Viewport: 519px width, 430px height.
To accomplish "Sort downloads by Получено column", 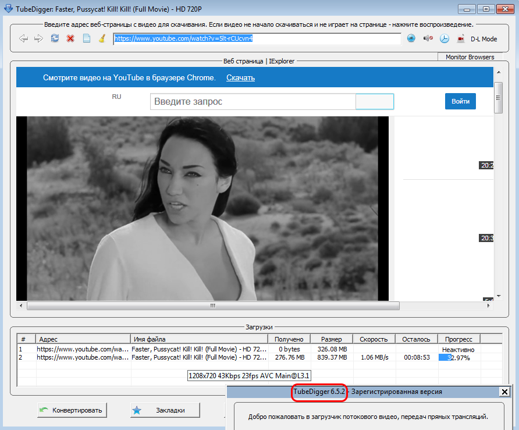I will [x=289, y=339].
